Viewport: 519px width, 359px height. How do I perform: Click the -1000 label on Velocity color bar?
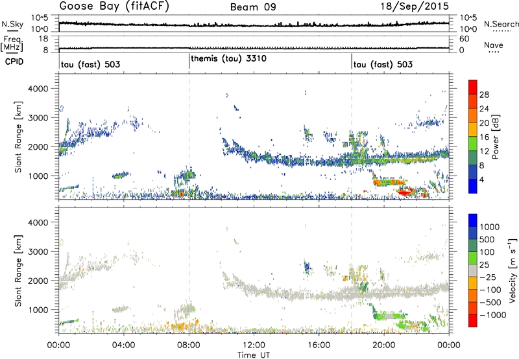492,315
